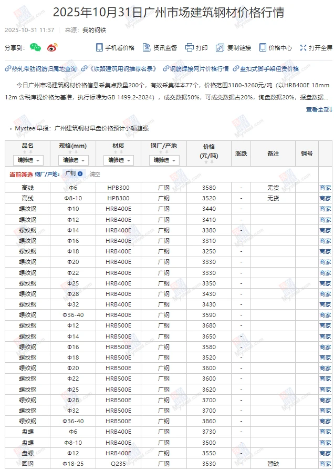Click 商家 for HRB400E Φ18 row
Viewport: 334px width, 470px height.
(x=325, y=251)
